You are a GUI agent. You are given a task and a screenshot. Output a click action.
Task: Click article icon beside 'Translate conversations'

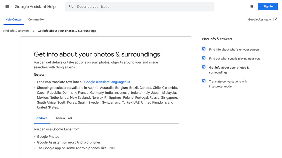click(x=204, y=81)
